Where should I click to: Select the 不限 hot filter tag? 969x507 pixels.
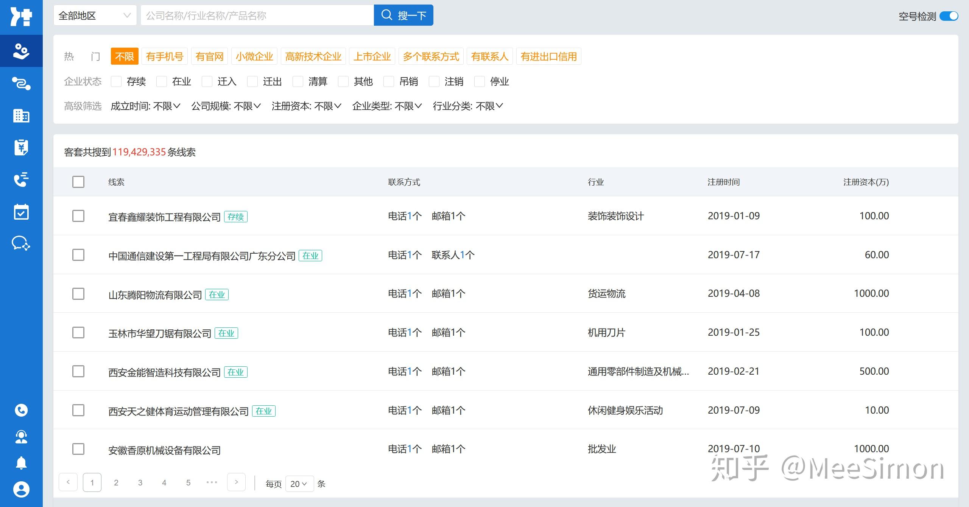coord(125,56)
